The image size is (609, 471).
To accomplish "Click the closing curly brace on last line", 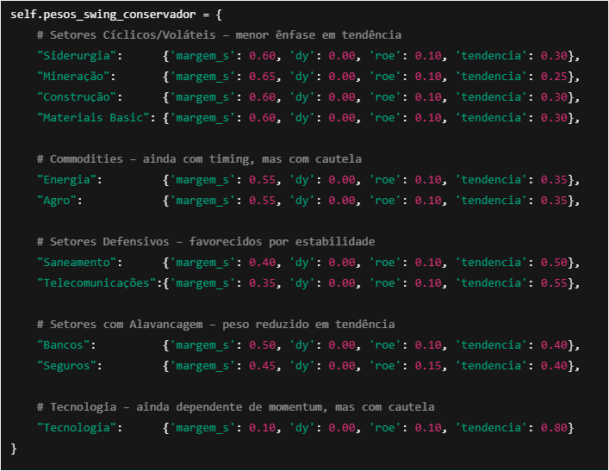I will point(14,449).
